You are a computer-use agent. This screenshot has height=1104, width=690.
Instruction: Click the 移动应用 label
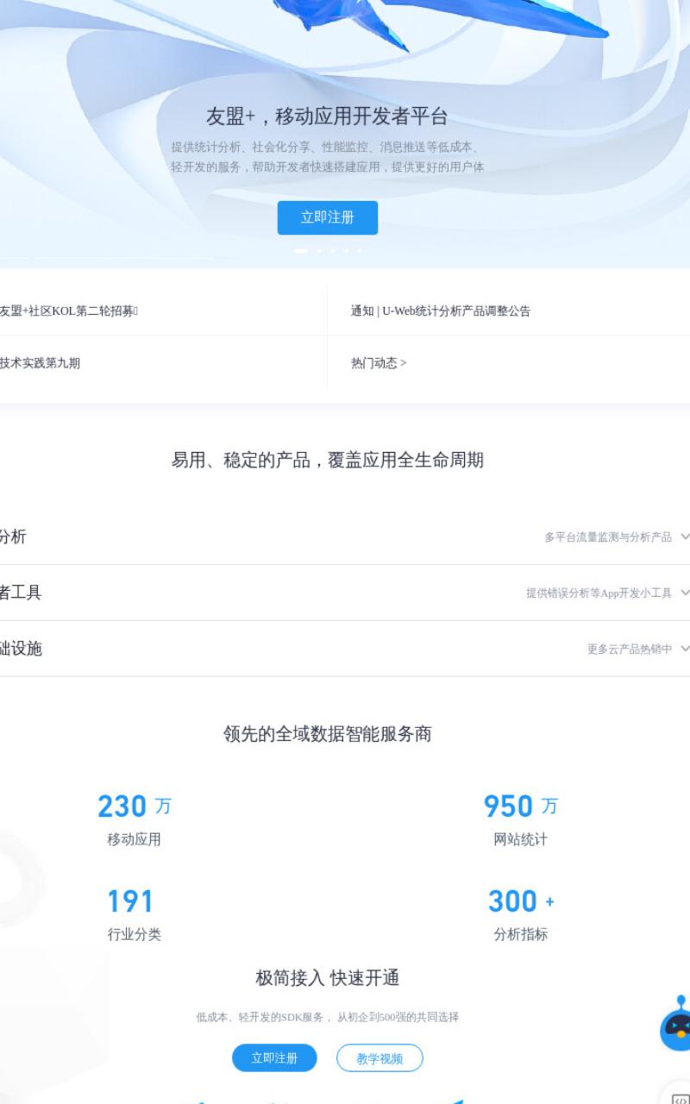(134, 839)
